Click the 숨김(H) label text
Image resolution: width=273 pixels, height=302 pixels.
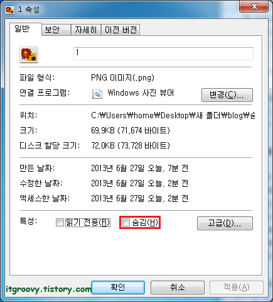click(145, 222)
